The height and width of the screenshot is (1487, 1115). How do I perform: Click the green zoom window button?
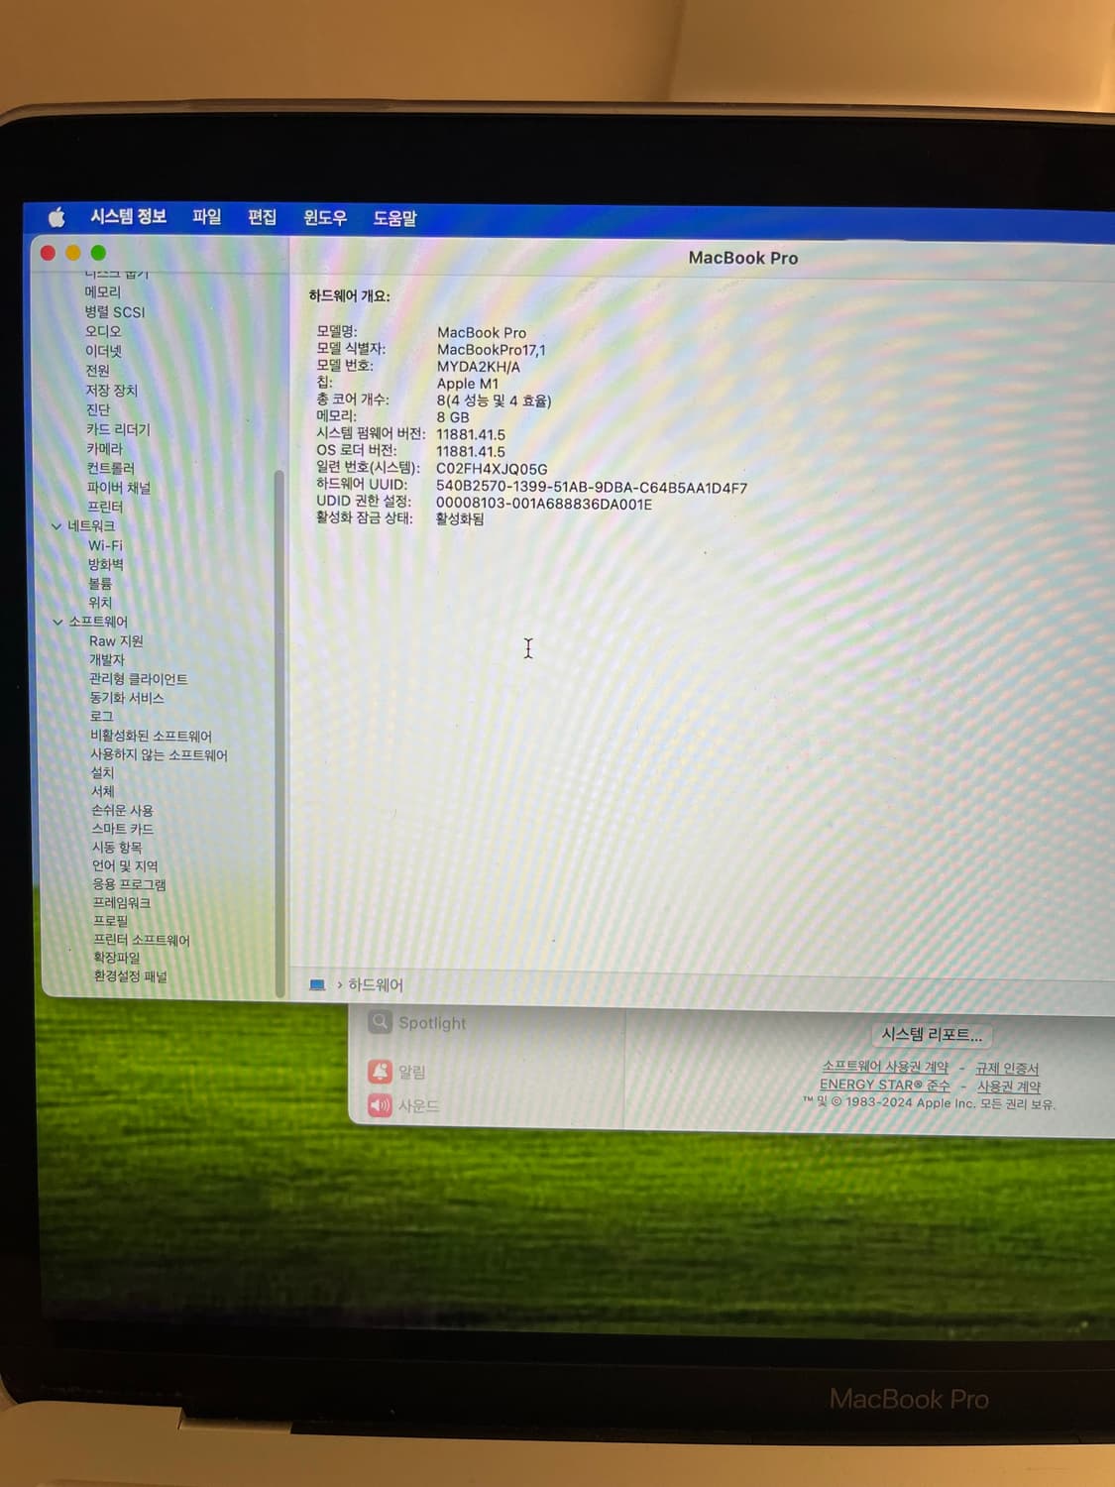(98, 253)
